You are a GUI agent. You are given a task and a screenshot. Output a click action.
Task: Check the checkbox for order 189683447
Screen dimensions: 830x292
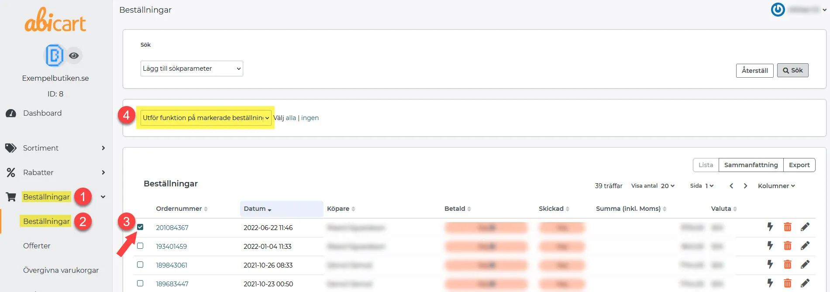point(140,283)
